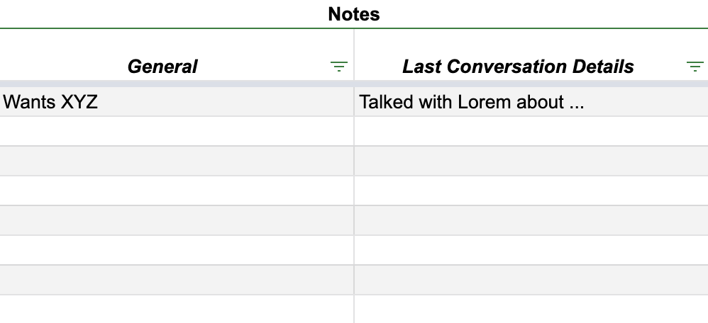Select General cell in fourth data row

click(x=177, y=191)
